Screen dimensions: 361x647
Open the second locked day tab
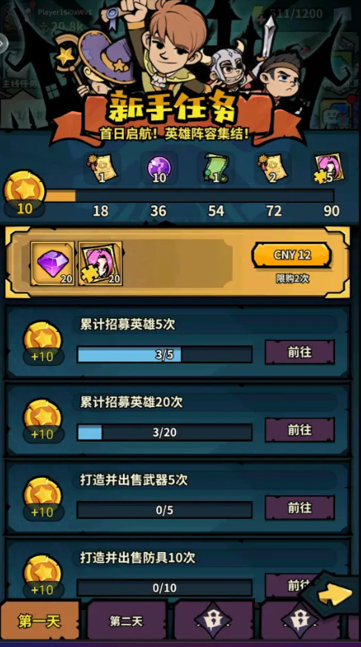click(x=300, y=620)
